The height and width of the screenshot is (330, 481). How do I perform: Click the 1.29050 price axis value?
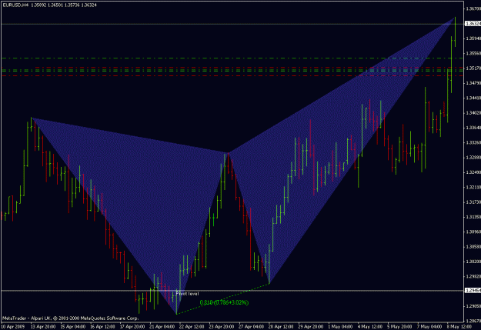(473, 306)
